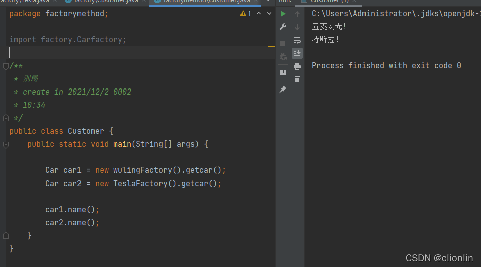The width and height of the screenshot is (481, 267).
Task: Switch to factory\Customer.java tab
Action: (106, 2)
